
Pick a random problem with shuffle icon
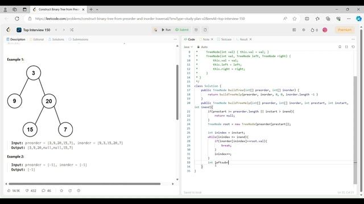click(72, 30)
